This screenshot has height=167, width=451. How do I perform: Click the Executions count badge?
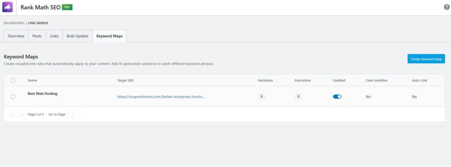click(298, 97)
